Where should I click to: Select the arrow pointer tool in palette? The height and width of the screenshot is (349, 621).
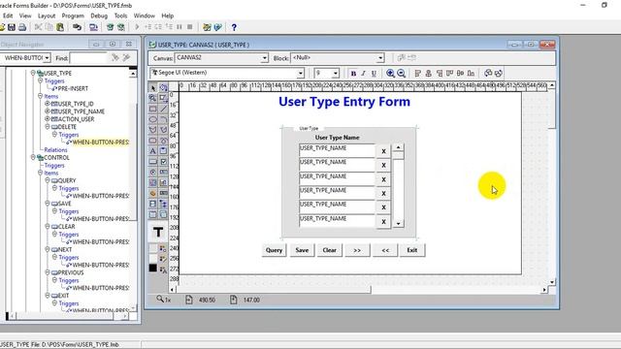153,88
